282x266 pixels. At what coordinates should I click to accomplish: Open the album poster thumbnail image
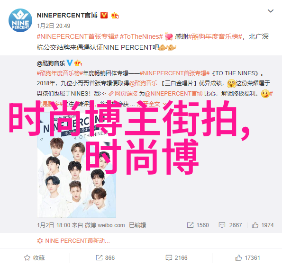tap(77, 165)
